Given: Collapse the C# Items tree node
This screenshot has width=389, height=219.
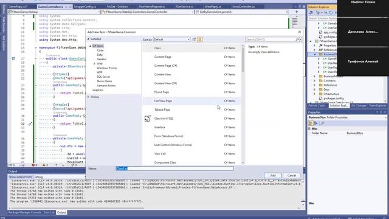Looking at the screenshot, I should pyautogui.click(x=90, y=46).
